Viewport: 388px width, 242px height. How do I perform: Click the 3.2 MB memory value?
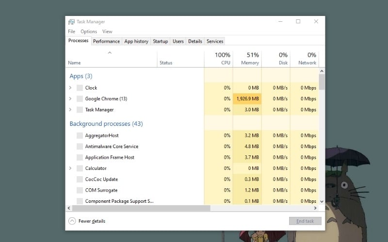(x=252, y=136)
